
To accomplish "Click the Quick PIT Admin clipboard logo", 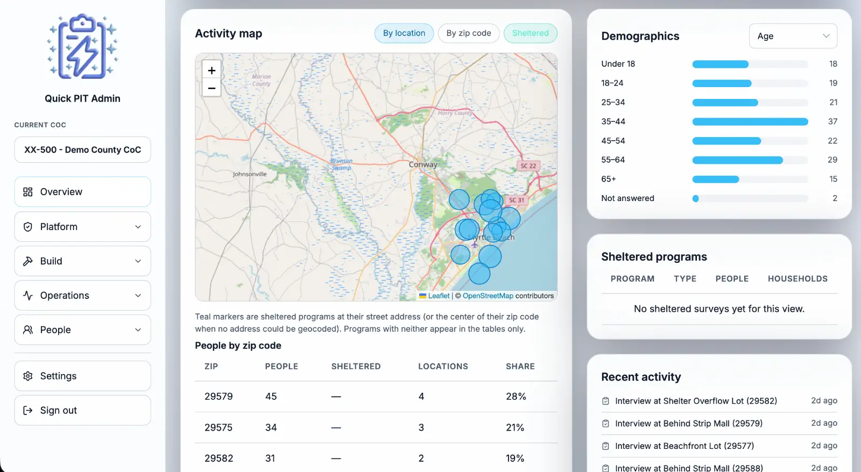I will click(x=82, y=46).
